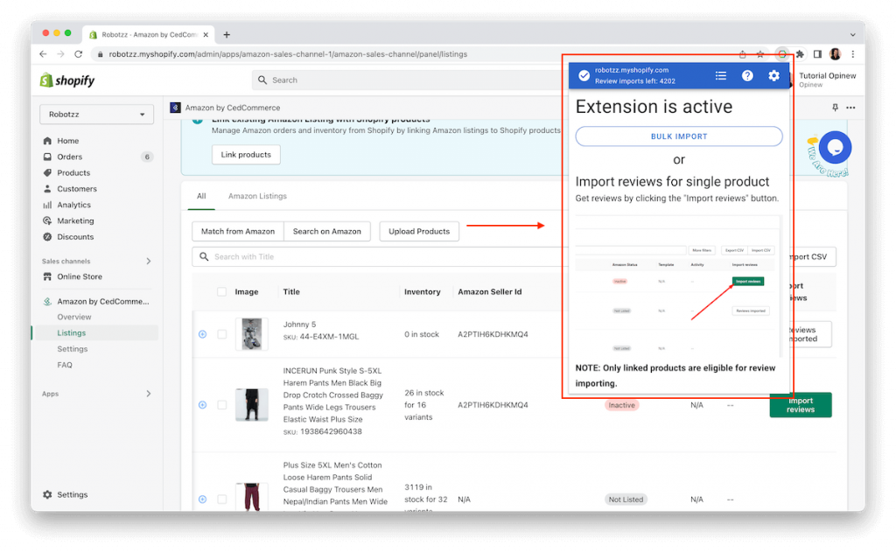Screen dimensions: 896x552
Task: Pin the Amazon by CedCommerce app
Action: pos(835,108)
